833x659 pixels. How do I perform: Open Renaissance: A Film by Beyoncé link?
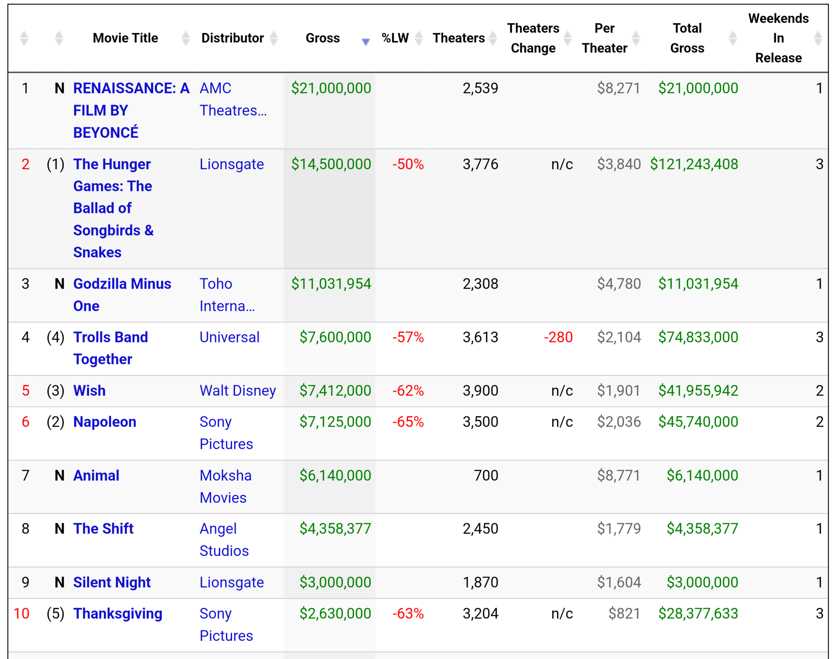click(x=131, y=110)
